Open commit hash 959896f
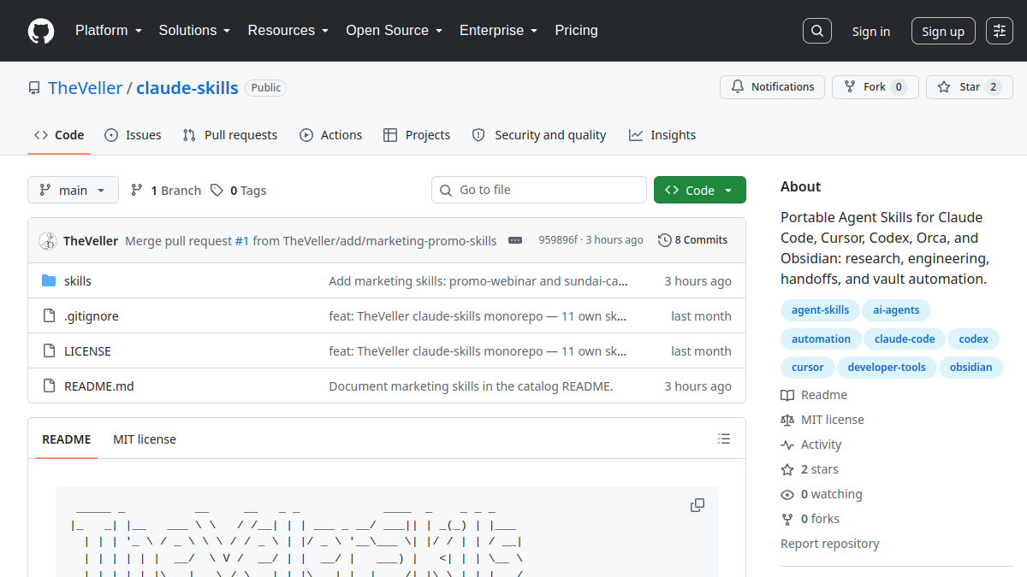The height and width of the screenshot is (577, 1027). (558, 240)
